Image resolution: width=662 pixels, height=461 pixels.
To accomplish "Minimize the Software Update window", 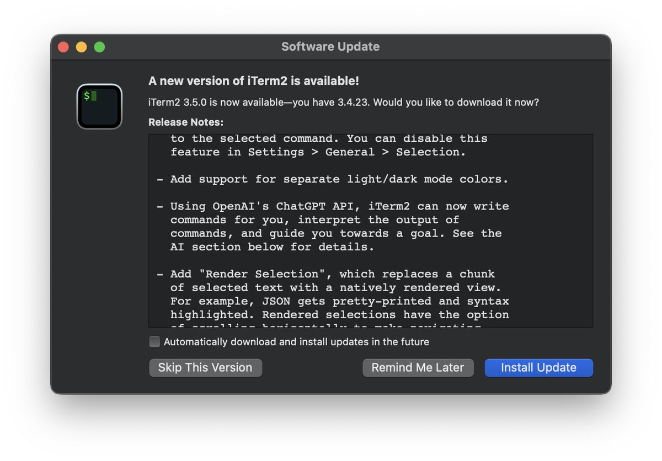I will point(81,47).
